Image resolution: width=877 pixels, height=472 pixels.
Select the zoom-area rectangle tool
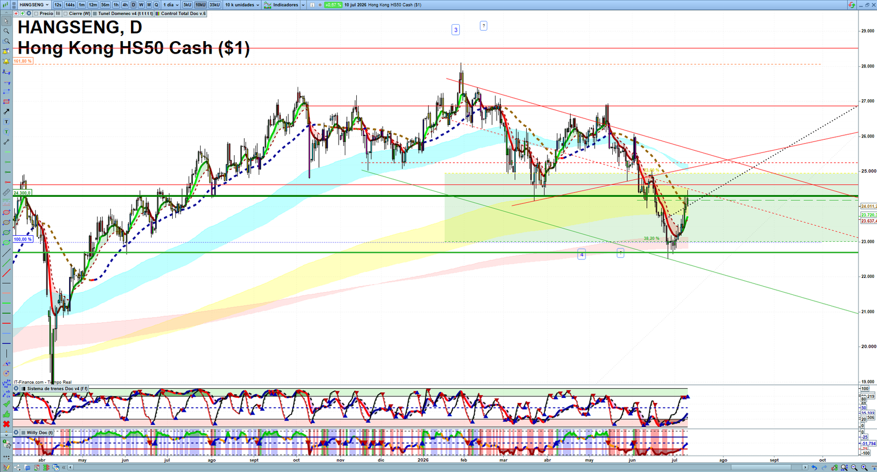[6, 41]
